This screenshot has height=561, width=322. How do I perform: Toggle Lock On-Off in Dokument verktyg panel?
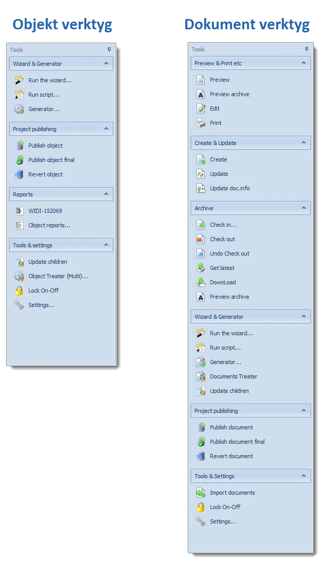225,507
